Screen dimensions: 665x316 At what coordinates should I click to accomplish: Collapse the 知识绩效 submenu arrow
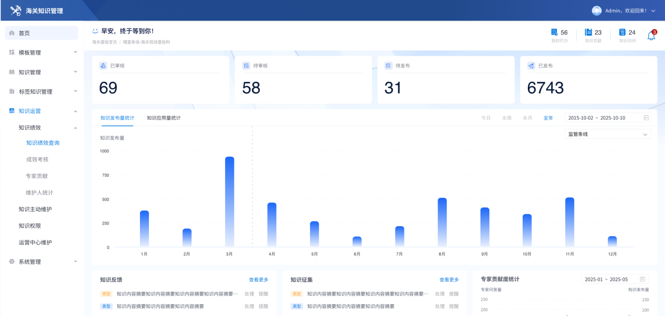coord(76,128)
